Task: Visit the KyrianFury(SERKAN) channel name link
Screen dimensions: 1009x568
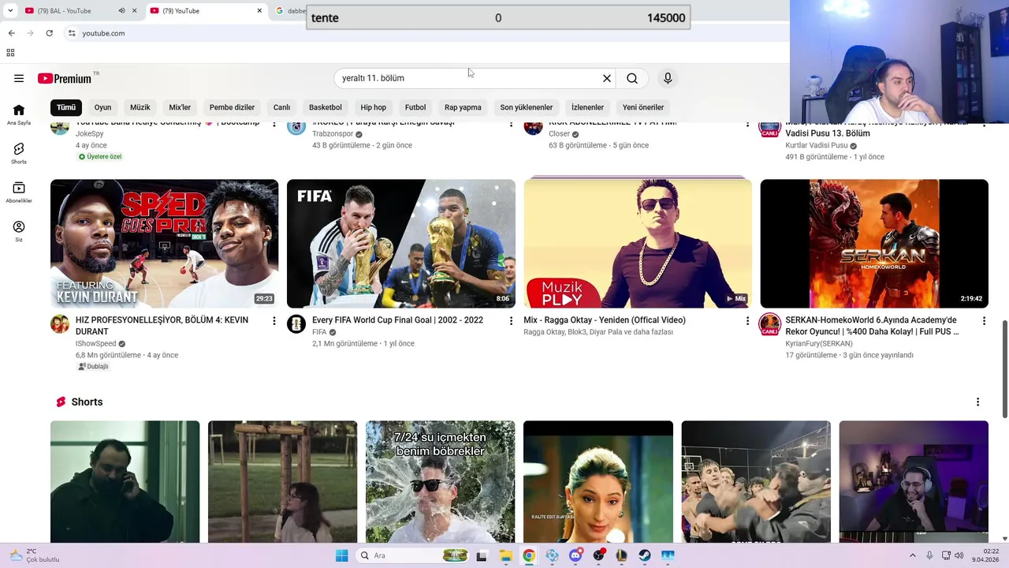Action: click(x=818, y=344)
